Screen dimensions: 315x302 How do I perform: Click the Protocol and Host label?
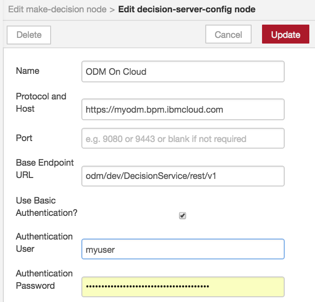[x=41, y=103]
